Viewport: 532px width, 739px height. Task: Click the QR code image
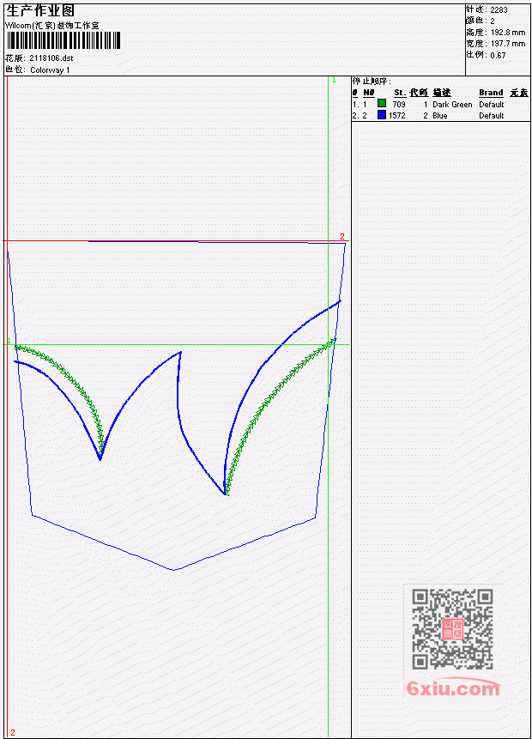tap(452, 629)
